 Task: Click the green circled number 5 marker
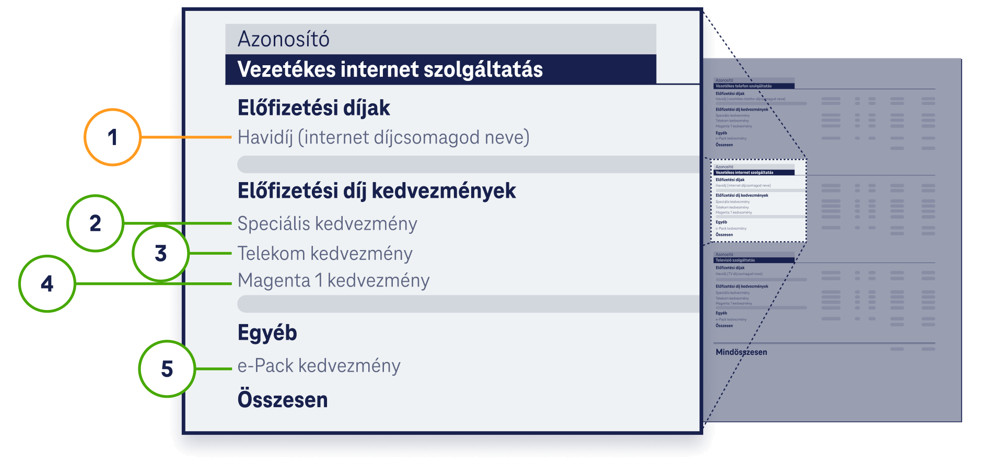(167, 369)
